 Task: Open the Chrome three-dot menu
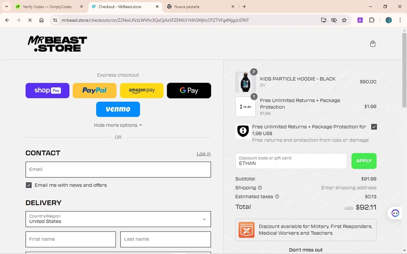400,20
